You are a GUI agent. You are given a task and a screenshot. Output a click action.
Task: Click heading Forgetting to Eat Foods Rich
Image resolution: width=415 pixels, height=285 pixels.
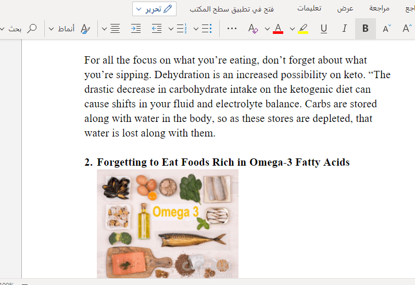223,162
